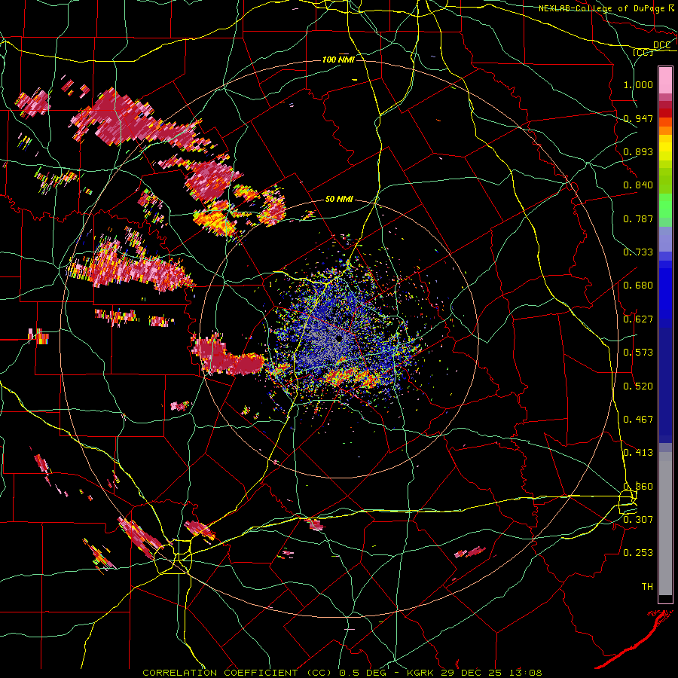Click the 50 NMI range ring label

click(339, 200)
